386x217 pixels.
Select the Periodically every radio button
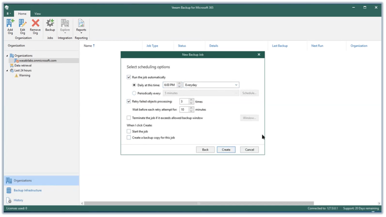pos(134,93)
